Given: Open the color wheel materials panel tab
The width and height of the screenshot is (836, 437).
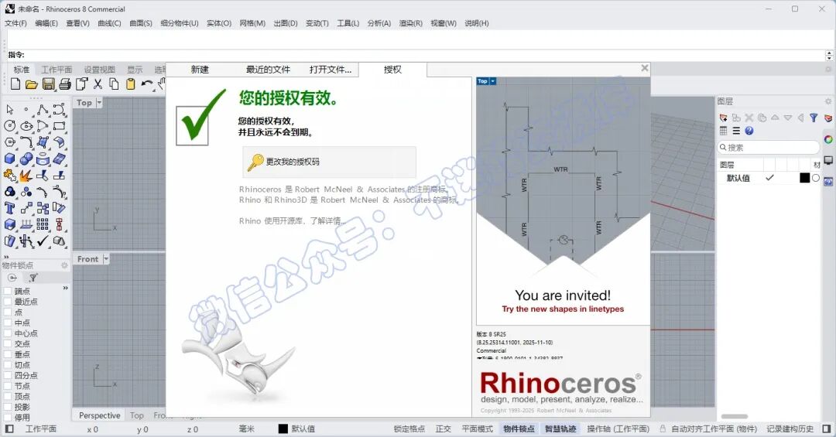Looking at the screenshot, I should (x=828, y=140).
